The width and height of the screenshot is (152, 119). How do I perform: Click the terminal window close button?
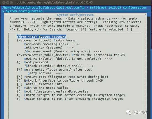point(4,2)
